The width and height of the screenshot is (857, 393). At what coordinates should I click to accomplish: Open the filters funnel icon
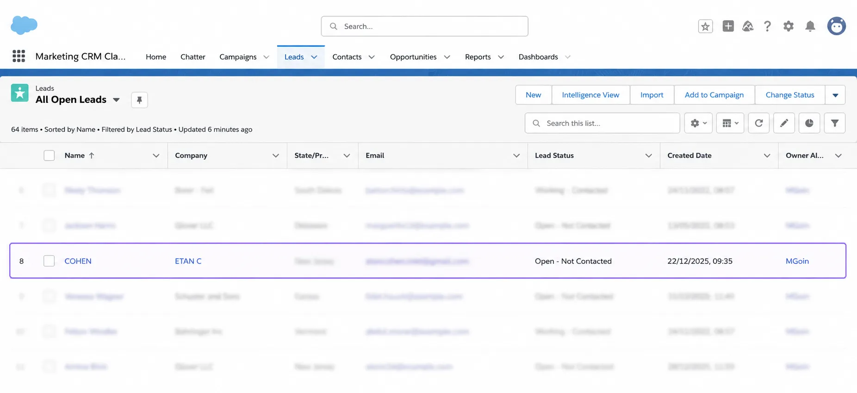[834, 123]
